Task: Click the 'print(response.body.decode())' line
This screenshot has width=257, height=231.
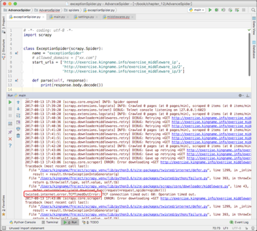Action: point(72,85)
